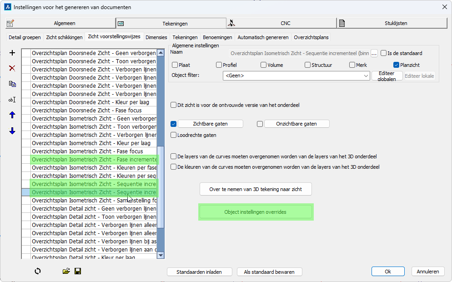Click the rename text-cursor icon
The width and height of the screenshot is (452, 282).
coord(12,100)
